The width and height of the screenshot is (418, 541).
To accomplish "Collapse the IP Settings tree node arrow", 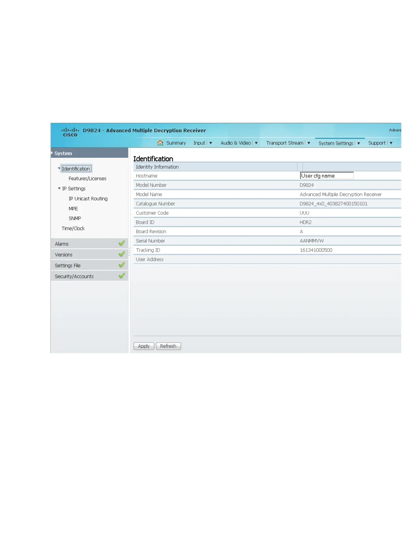I will (59, 188).
